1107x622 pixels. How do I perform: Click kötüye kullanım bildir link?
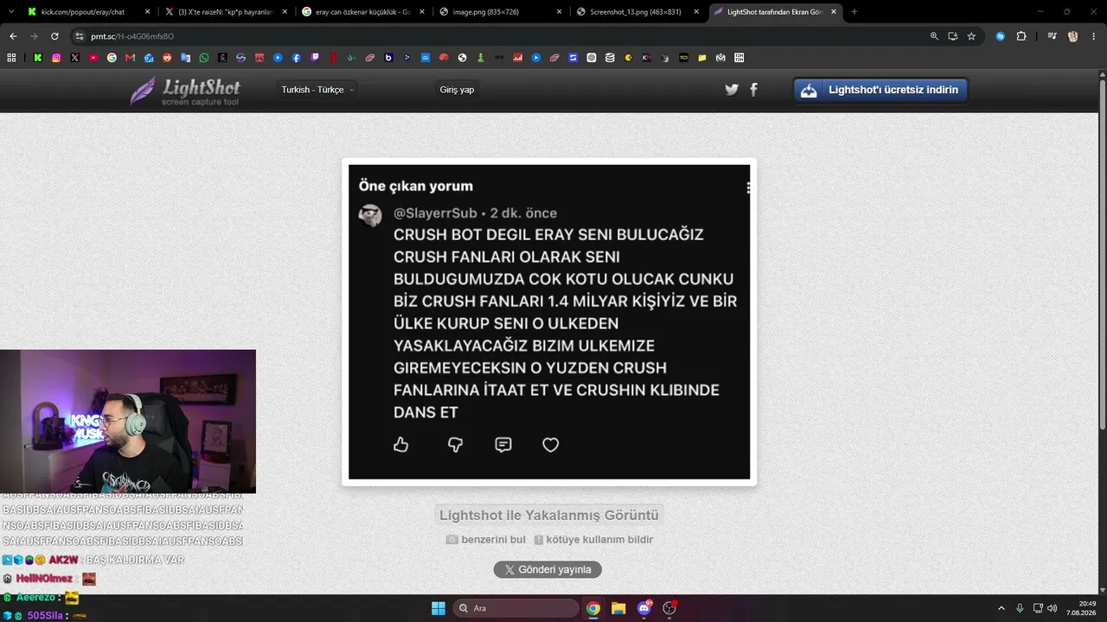point(593,540)
